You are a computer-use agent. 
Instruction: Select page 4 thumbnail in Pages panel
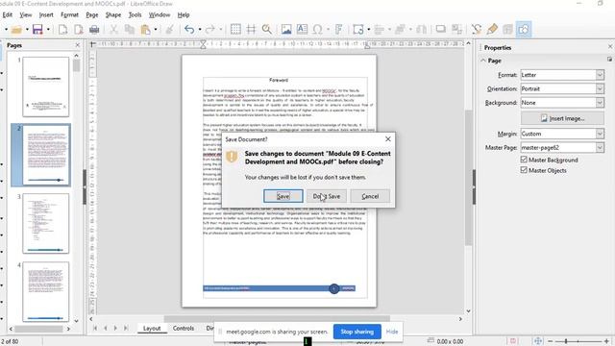pyautogui.click(x=45, y=291)
